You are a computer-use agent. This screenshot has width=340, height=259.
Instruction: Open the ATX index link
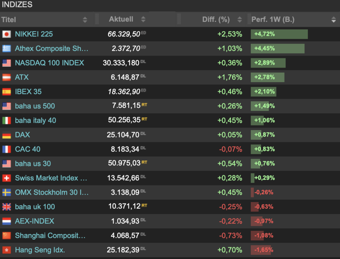(x=22, y=77)
